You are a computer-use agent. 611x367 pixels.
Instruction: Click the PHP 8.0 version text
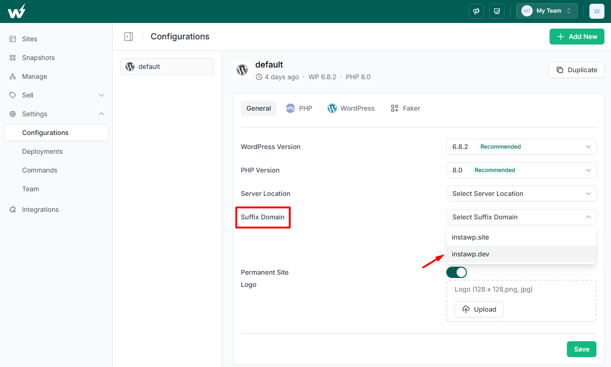(x=358, y=77)
